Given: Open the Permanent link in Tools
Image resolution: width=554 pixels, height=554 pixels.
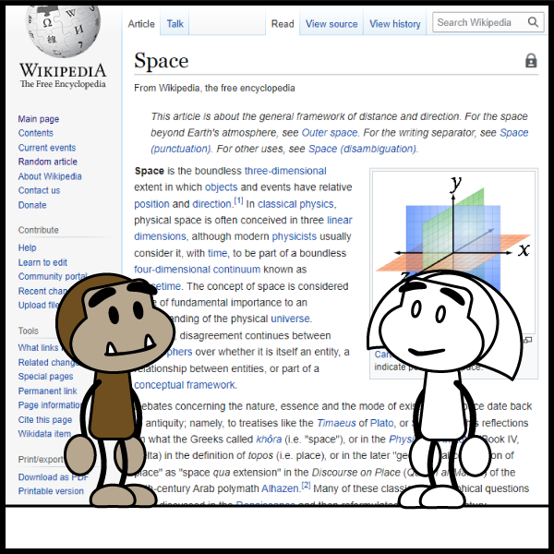Looking at the screenshot, I should [48, 391].
